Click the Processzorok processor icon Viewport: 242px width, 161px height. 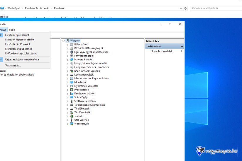pyautogui.click(x=72, y=90)
